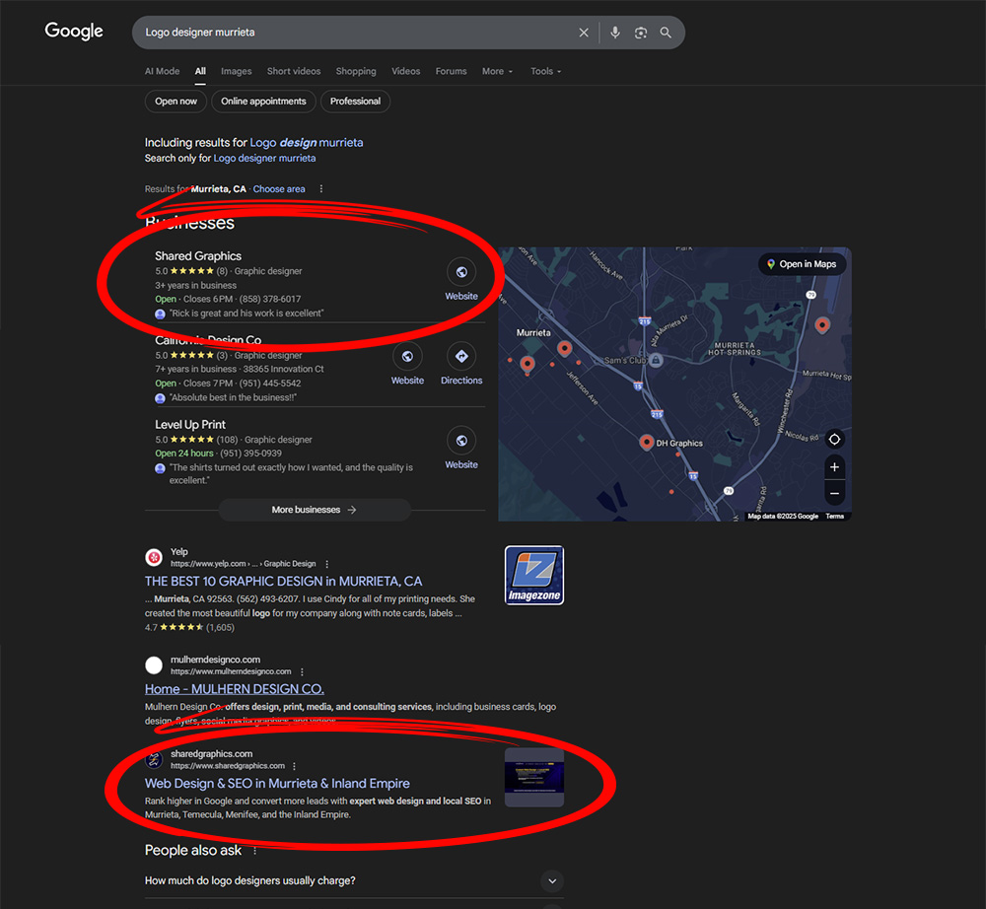This screenshot has width=986, height=909.
Task: Expand the More search categories dropdown
Action: tap(497, 72)
